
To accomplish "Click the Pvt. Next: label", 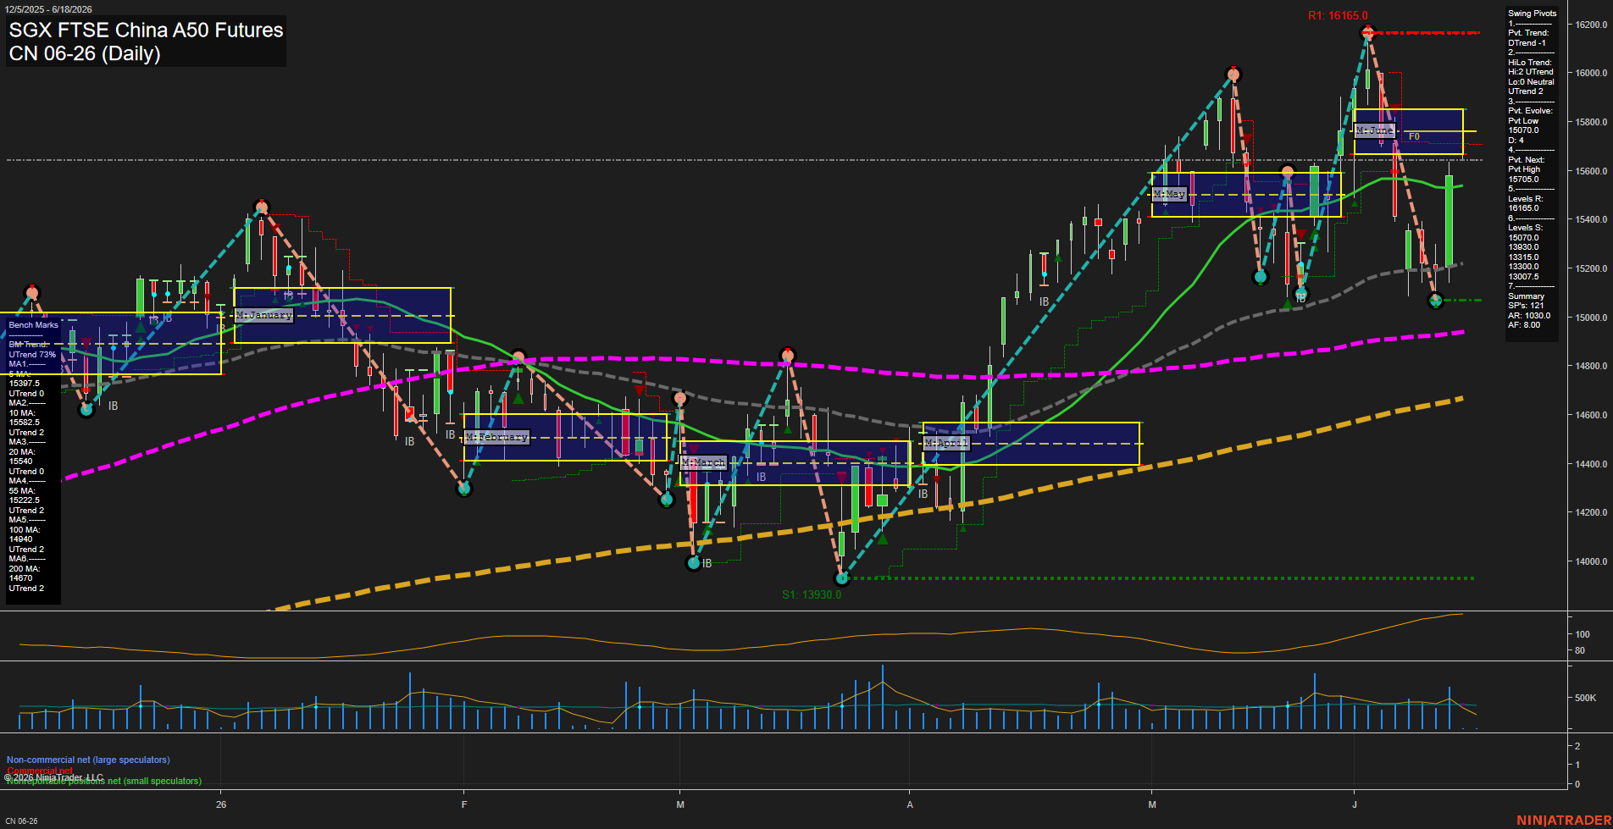I will click(x=1526, y=160).
